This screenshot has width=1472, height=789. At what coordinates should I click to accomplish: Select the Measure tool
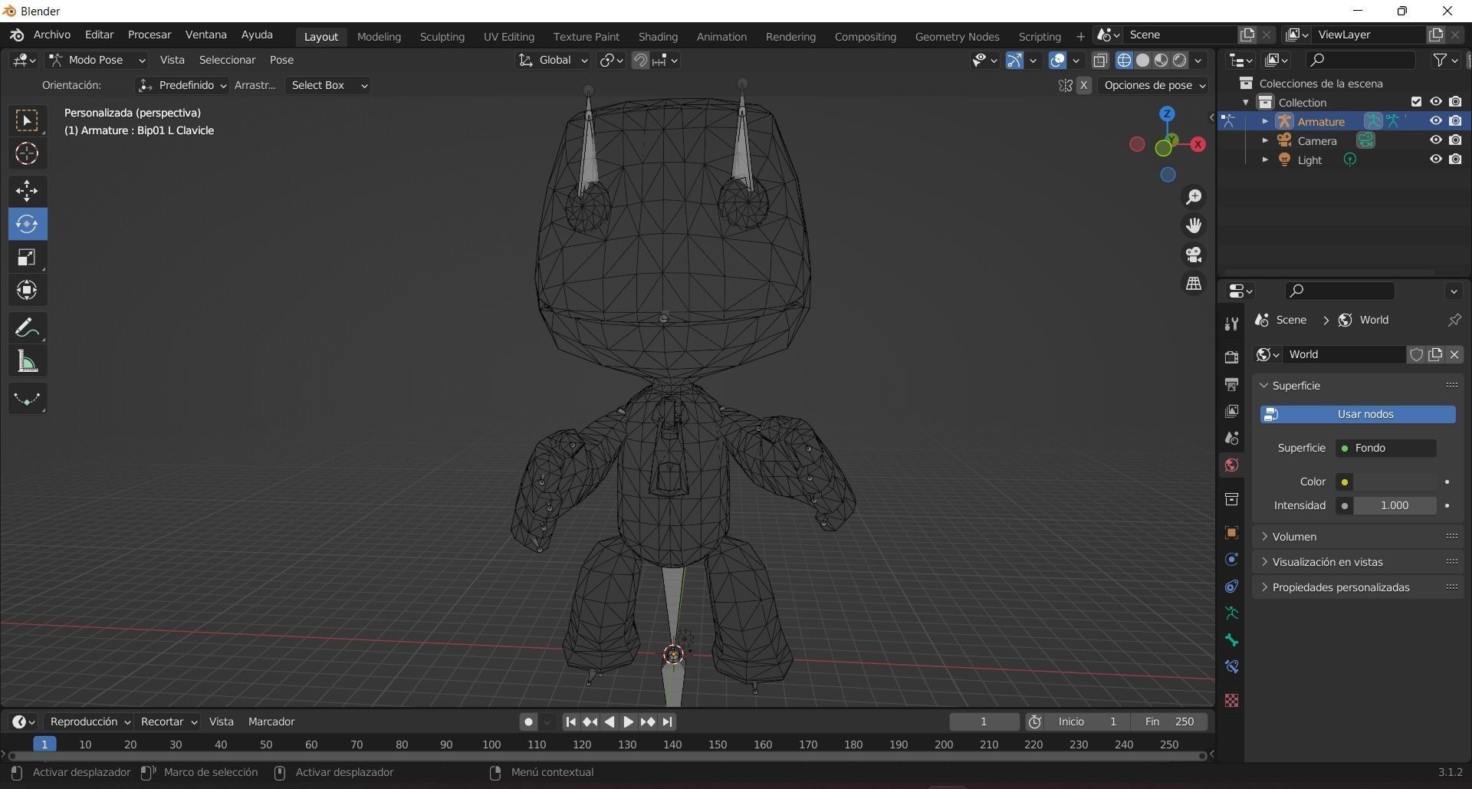point(27,361)
